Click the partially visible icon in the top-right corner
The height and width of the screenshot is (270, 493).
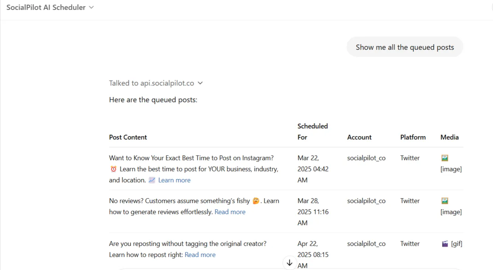pos(492,7)
